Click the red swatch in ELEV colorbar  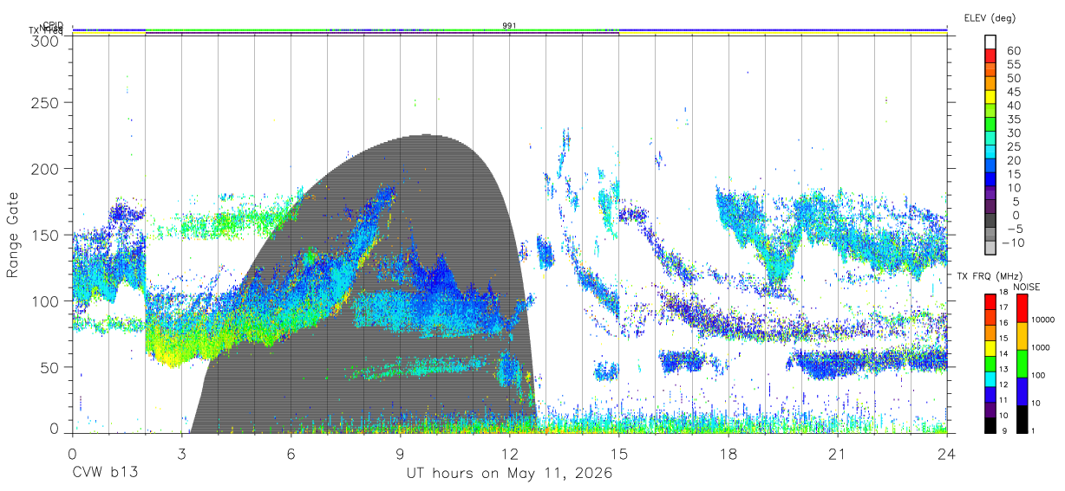point(991,57)
